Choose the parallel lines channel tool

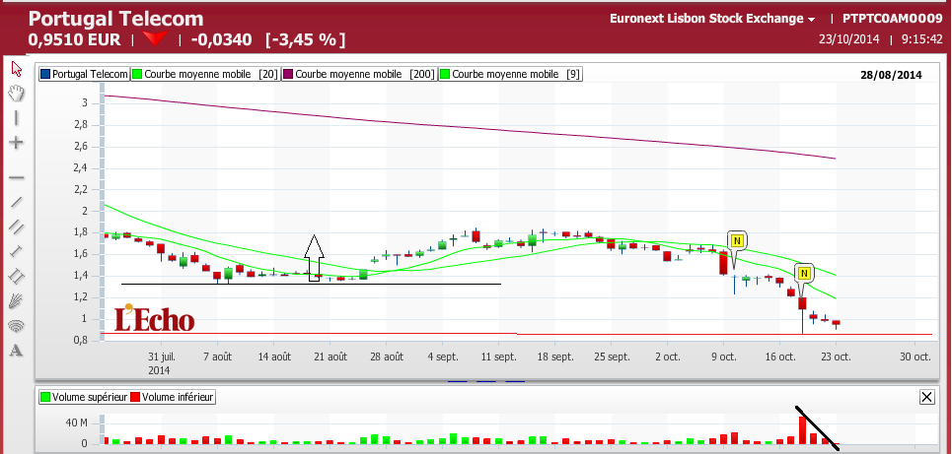pos(17,227)
